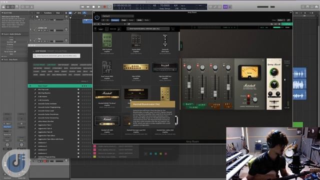Click the Undo button in plugin header
320x180 pixels.
pyautogui.click(x=139, y=20)
